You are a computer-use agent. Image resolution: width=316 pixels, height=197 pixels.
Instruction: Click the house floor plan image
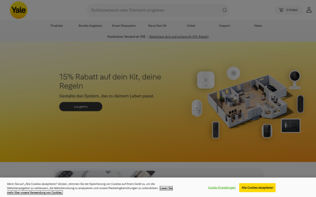[x=248, y=101]
